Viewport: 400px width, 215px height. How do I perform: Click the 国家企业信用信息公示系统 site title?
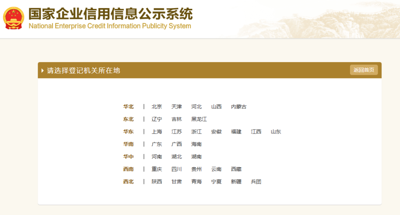[x=110, y=14]
